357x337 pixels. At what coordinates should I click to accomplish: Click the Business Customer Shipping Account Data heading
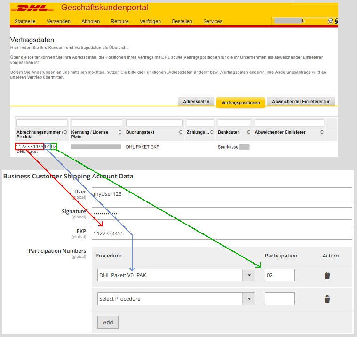(x=68, y=176)
